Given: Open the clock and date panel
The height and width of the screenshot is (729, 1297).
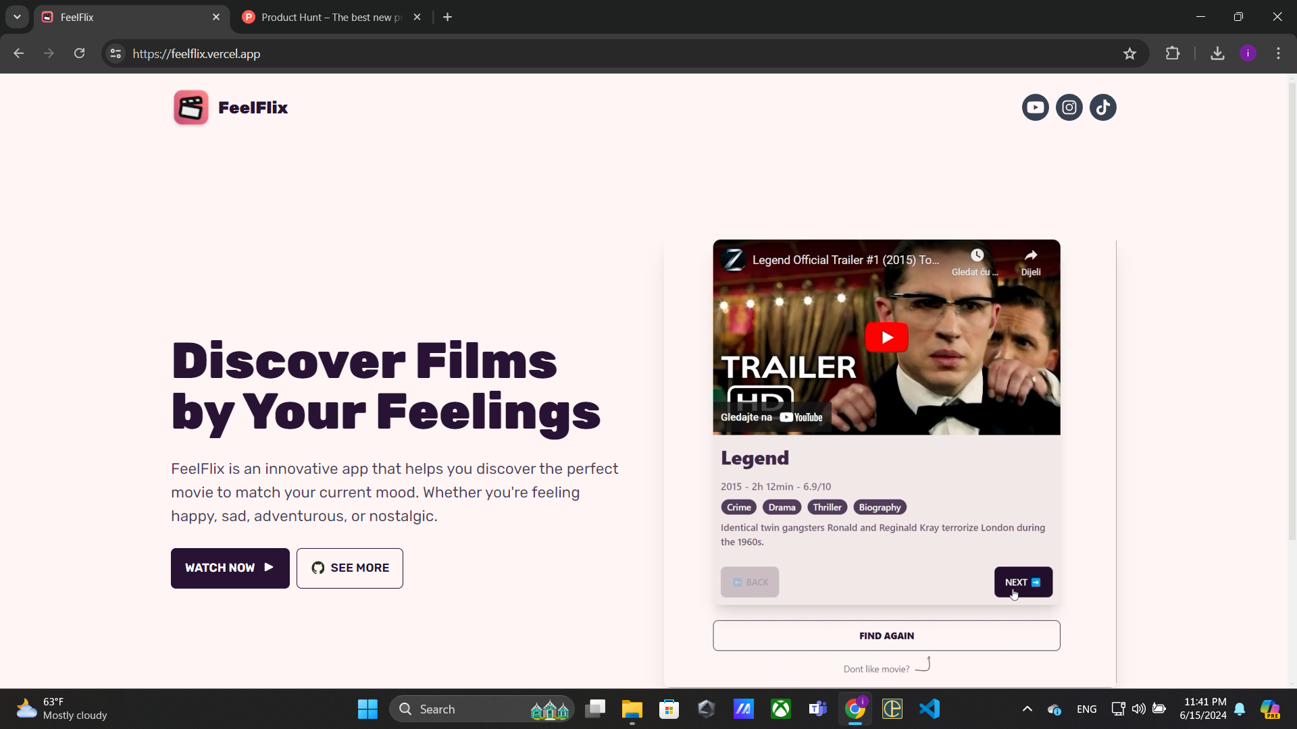Looking at the screenshot, I should (x=1202, y=709).
